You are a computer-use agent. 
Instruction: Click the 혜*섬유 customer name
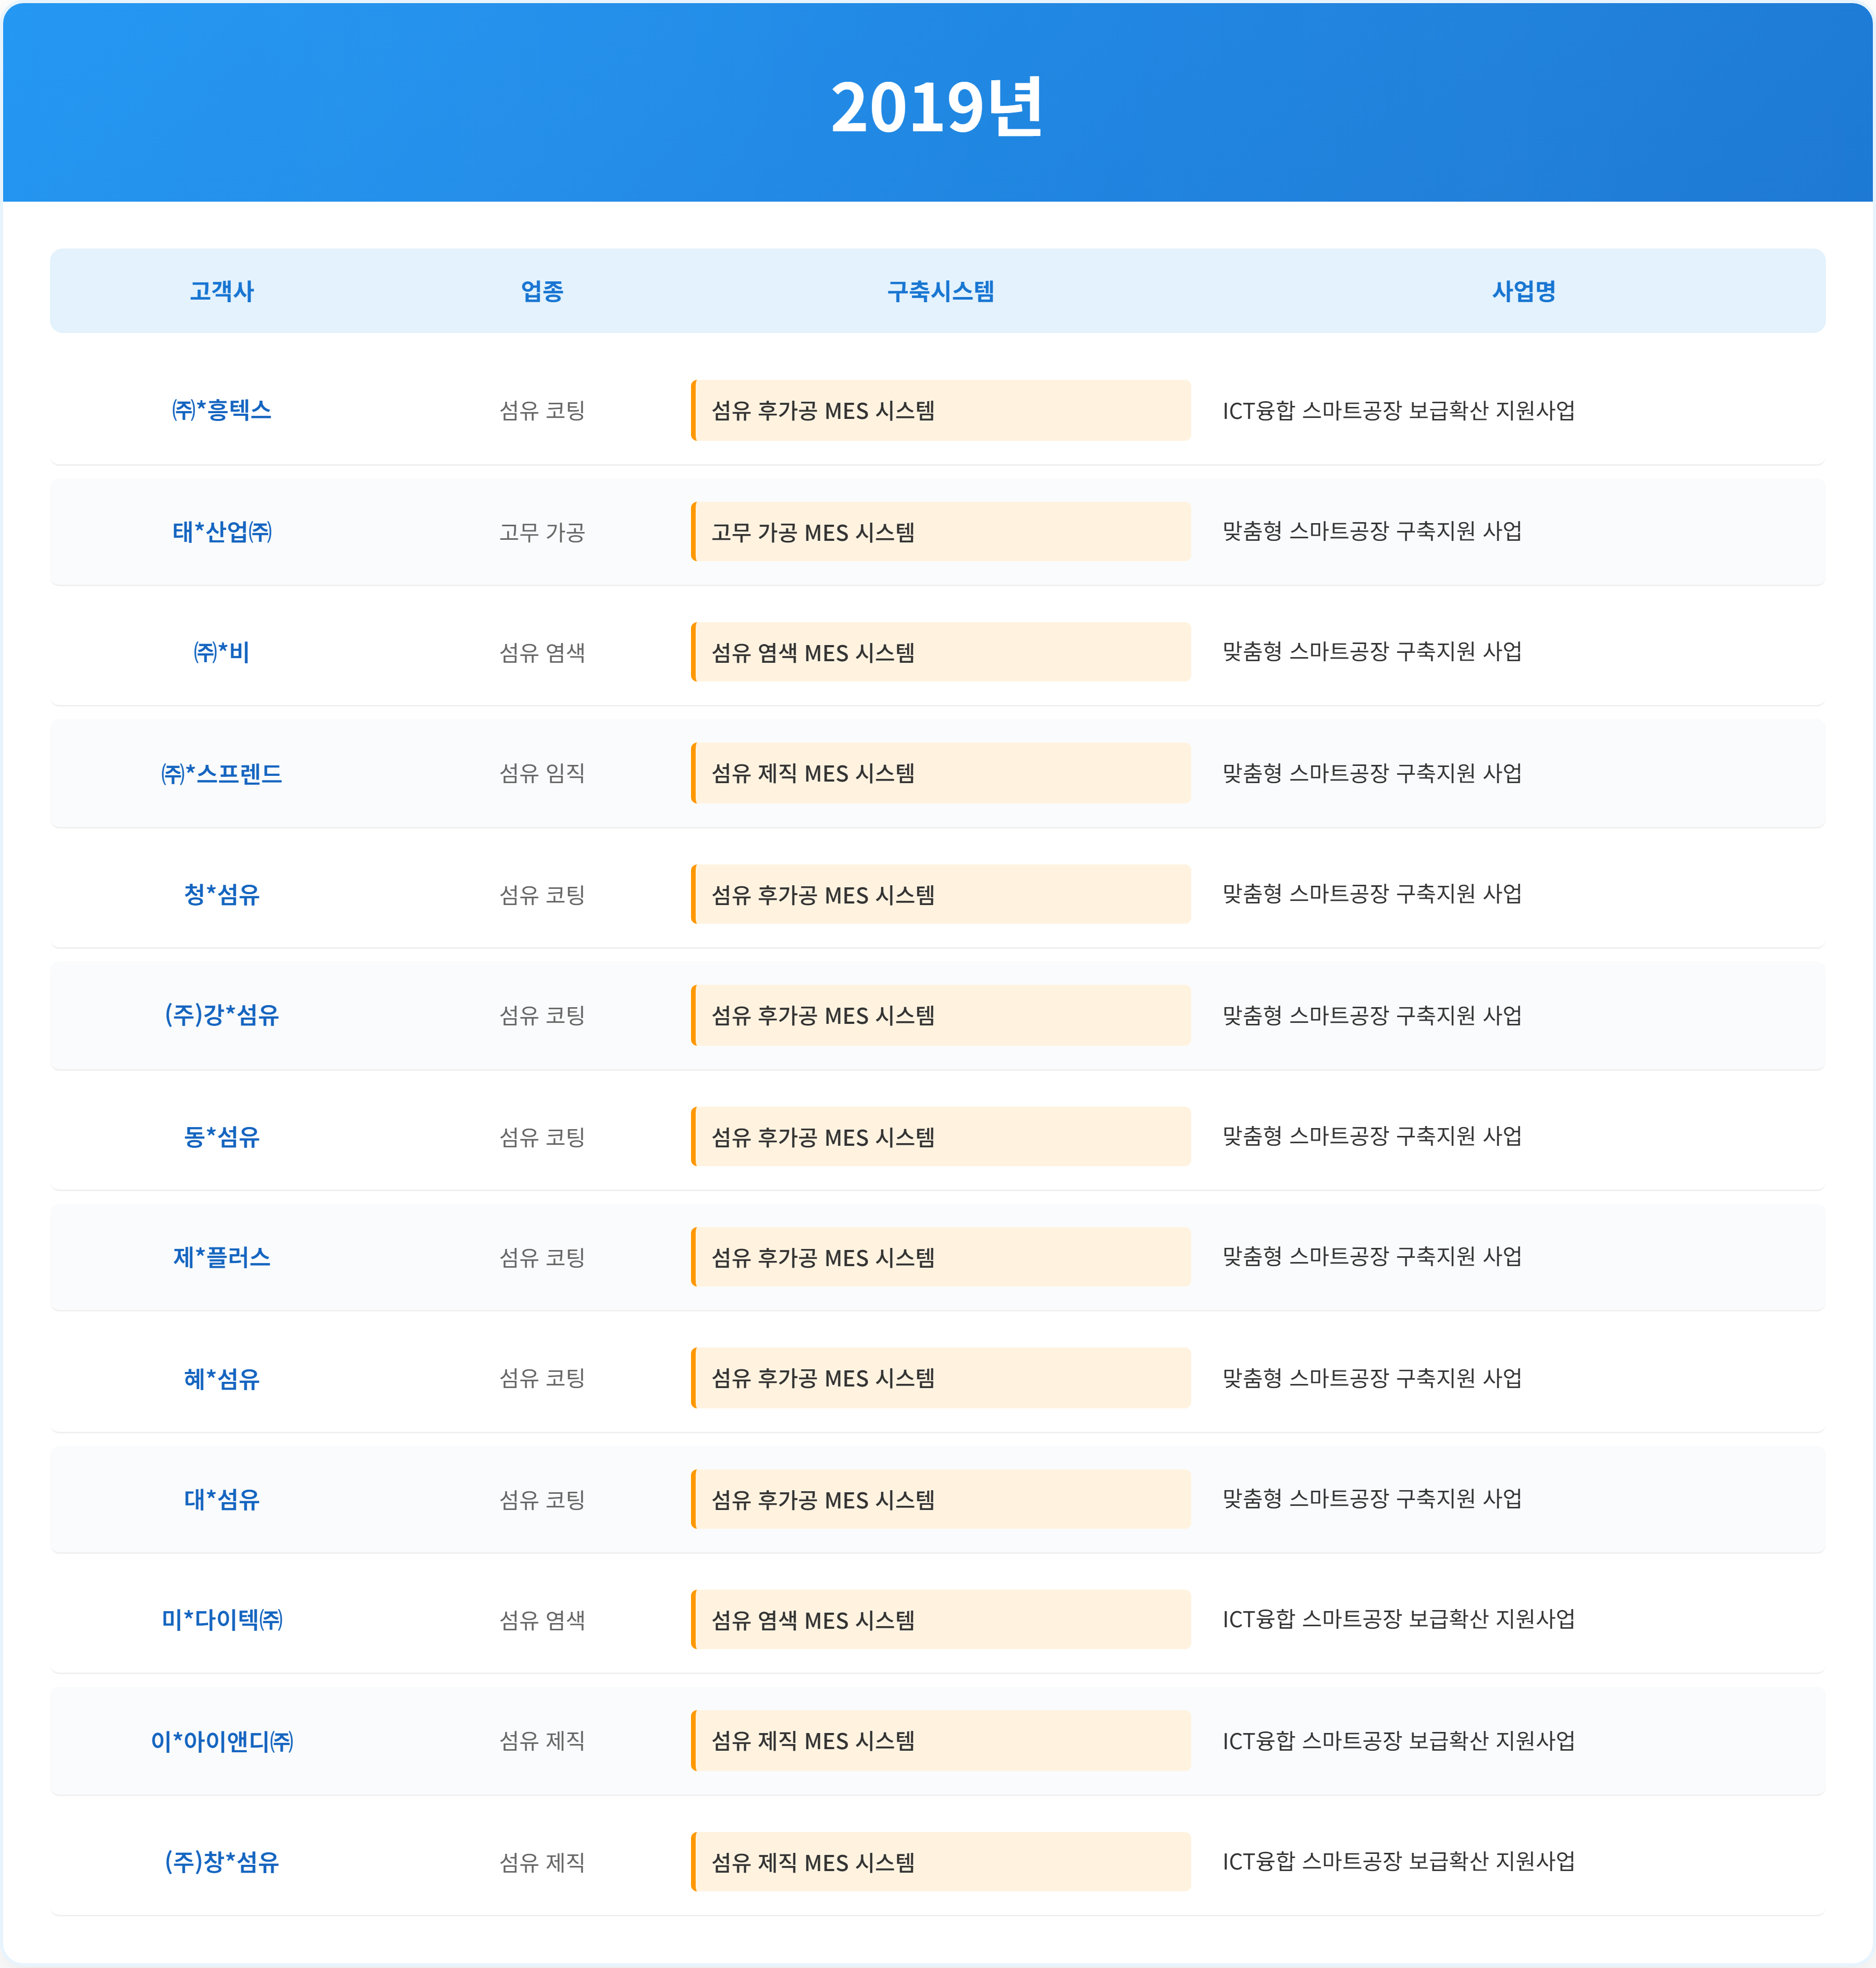click(222, 1379)
